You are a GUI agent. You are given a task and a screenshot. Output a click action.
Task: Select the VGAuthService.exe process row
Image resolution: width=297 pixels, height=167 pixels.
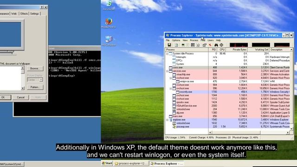coord(227,106)
